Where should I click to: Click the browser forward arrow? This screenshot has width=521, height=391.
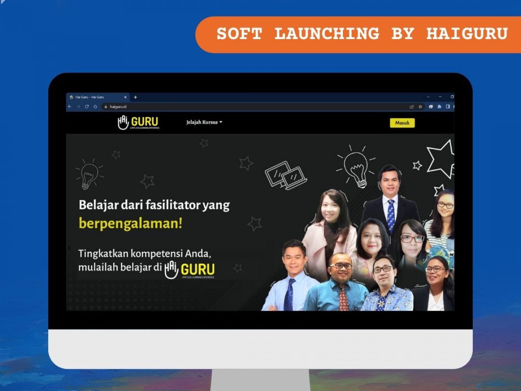point(78,106)
